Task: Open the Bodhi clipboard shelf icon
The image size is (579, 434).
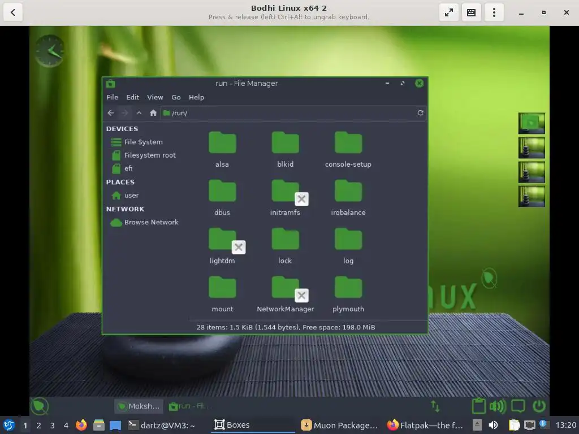Action: pyautogui.click(x=478, y=406)
